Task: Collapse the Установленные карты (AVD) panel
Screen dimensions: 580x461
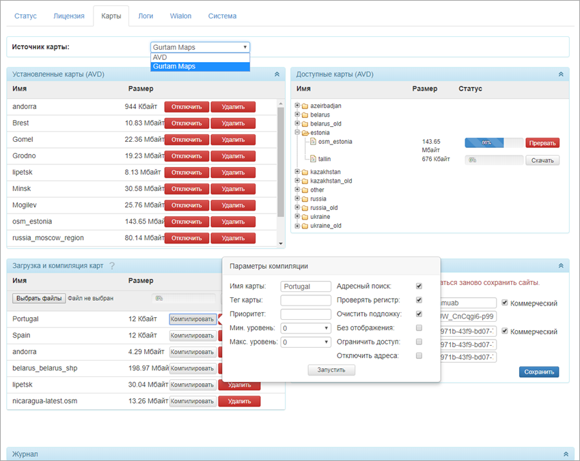Action: (277, 74)
